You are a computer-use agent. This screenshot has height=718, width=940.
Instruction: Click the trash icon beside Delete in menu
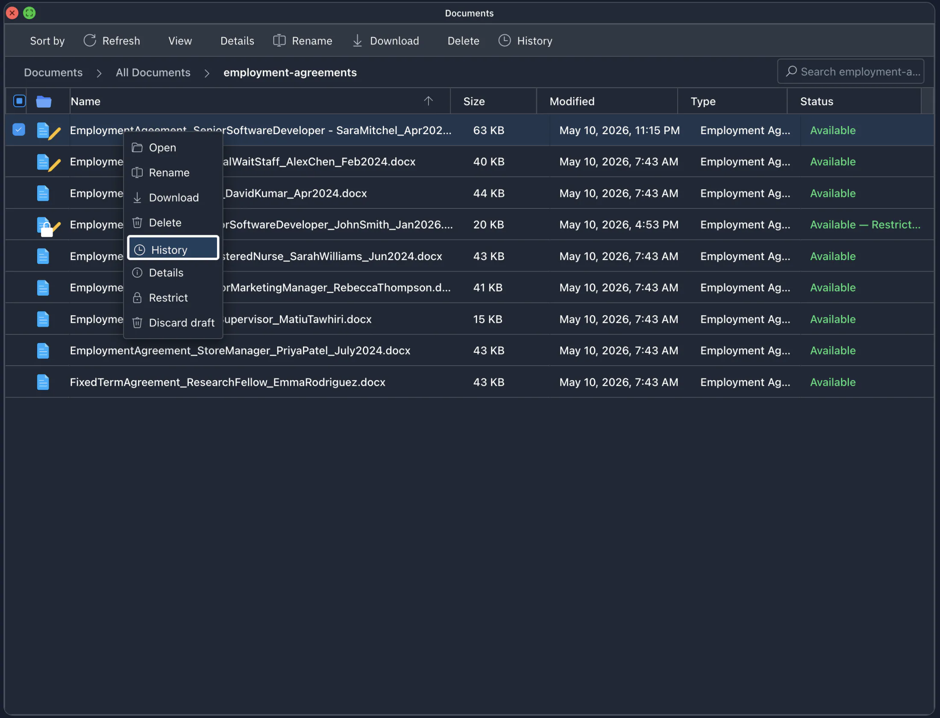[x=137, y=223]
